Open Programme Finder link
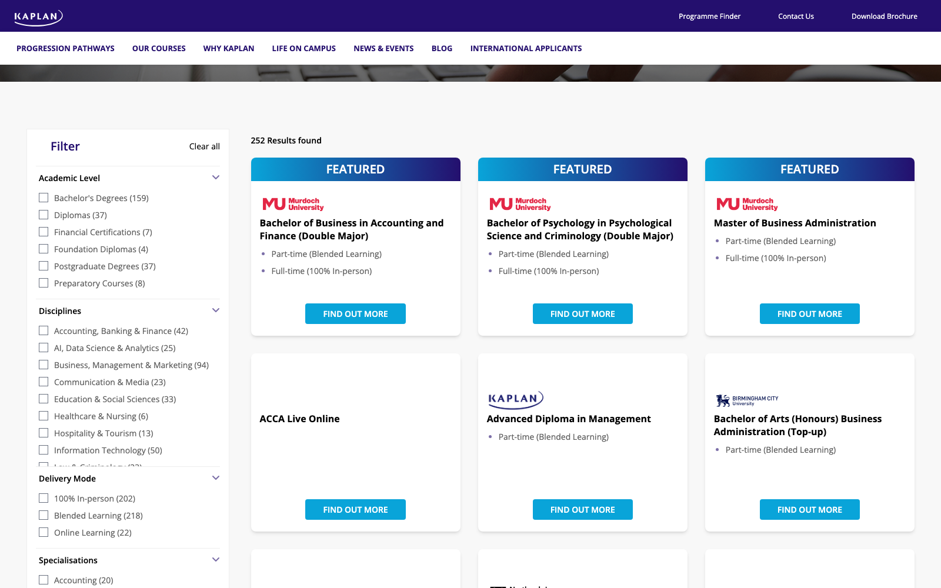 pyautogui.click(x=710, y=16)
